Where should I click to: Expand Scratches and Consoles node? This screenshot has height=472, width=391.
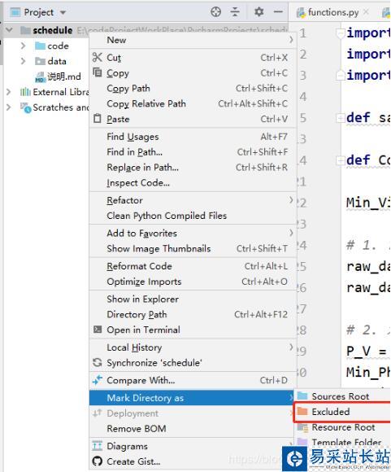click(x=9, y=107)
